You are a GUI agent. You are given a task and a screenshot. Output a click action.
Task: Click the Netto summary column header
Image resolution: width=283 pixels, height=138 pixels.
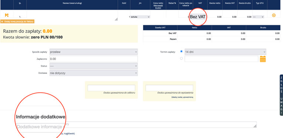click(x=194, y=28)
